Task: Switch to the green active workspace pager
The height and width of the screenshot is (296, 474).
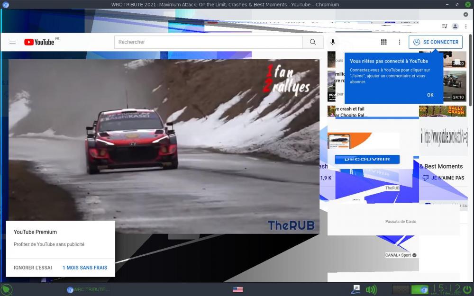Action: [420, 289]
